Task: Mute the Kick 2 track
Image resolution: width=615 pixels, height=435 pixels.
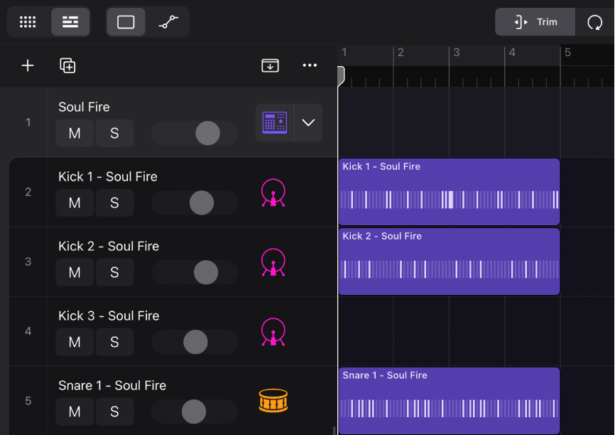Action: (x=75, y=272)
